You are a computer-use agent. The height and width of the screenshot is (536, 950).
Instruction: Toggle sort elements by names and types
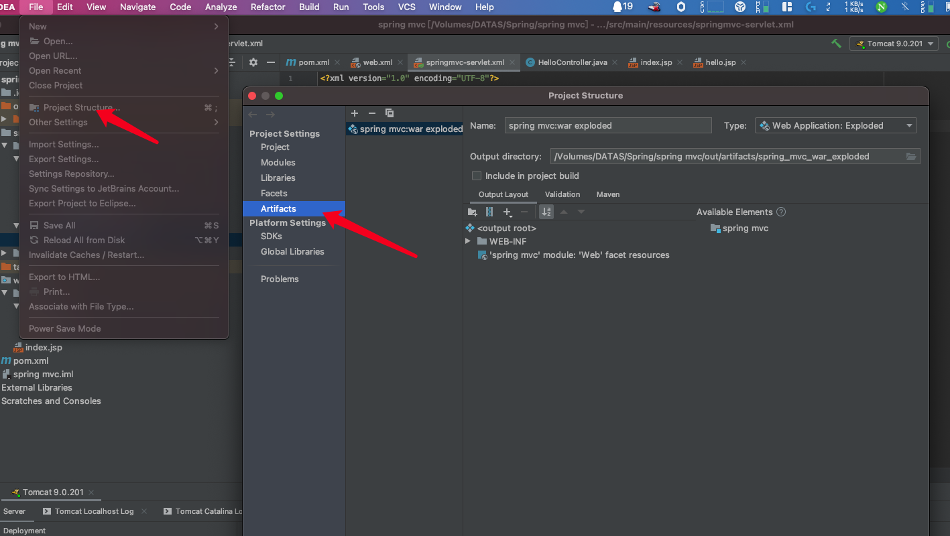[546, 212]
